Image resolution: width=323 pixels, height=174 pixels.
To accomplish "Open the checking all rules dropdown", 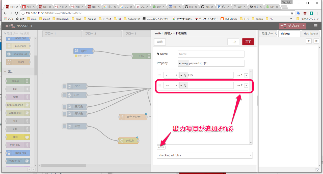I will [205, 155].
